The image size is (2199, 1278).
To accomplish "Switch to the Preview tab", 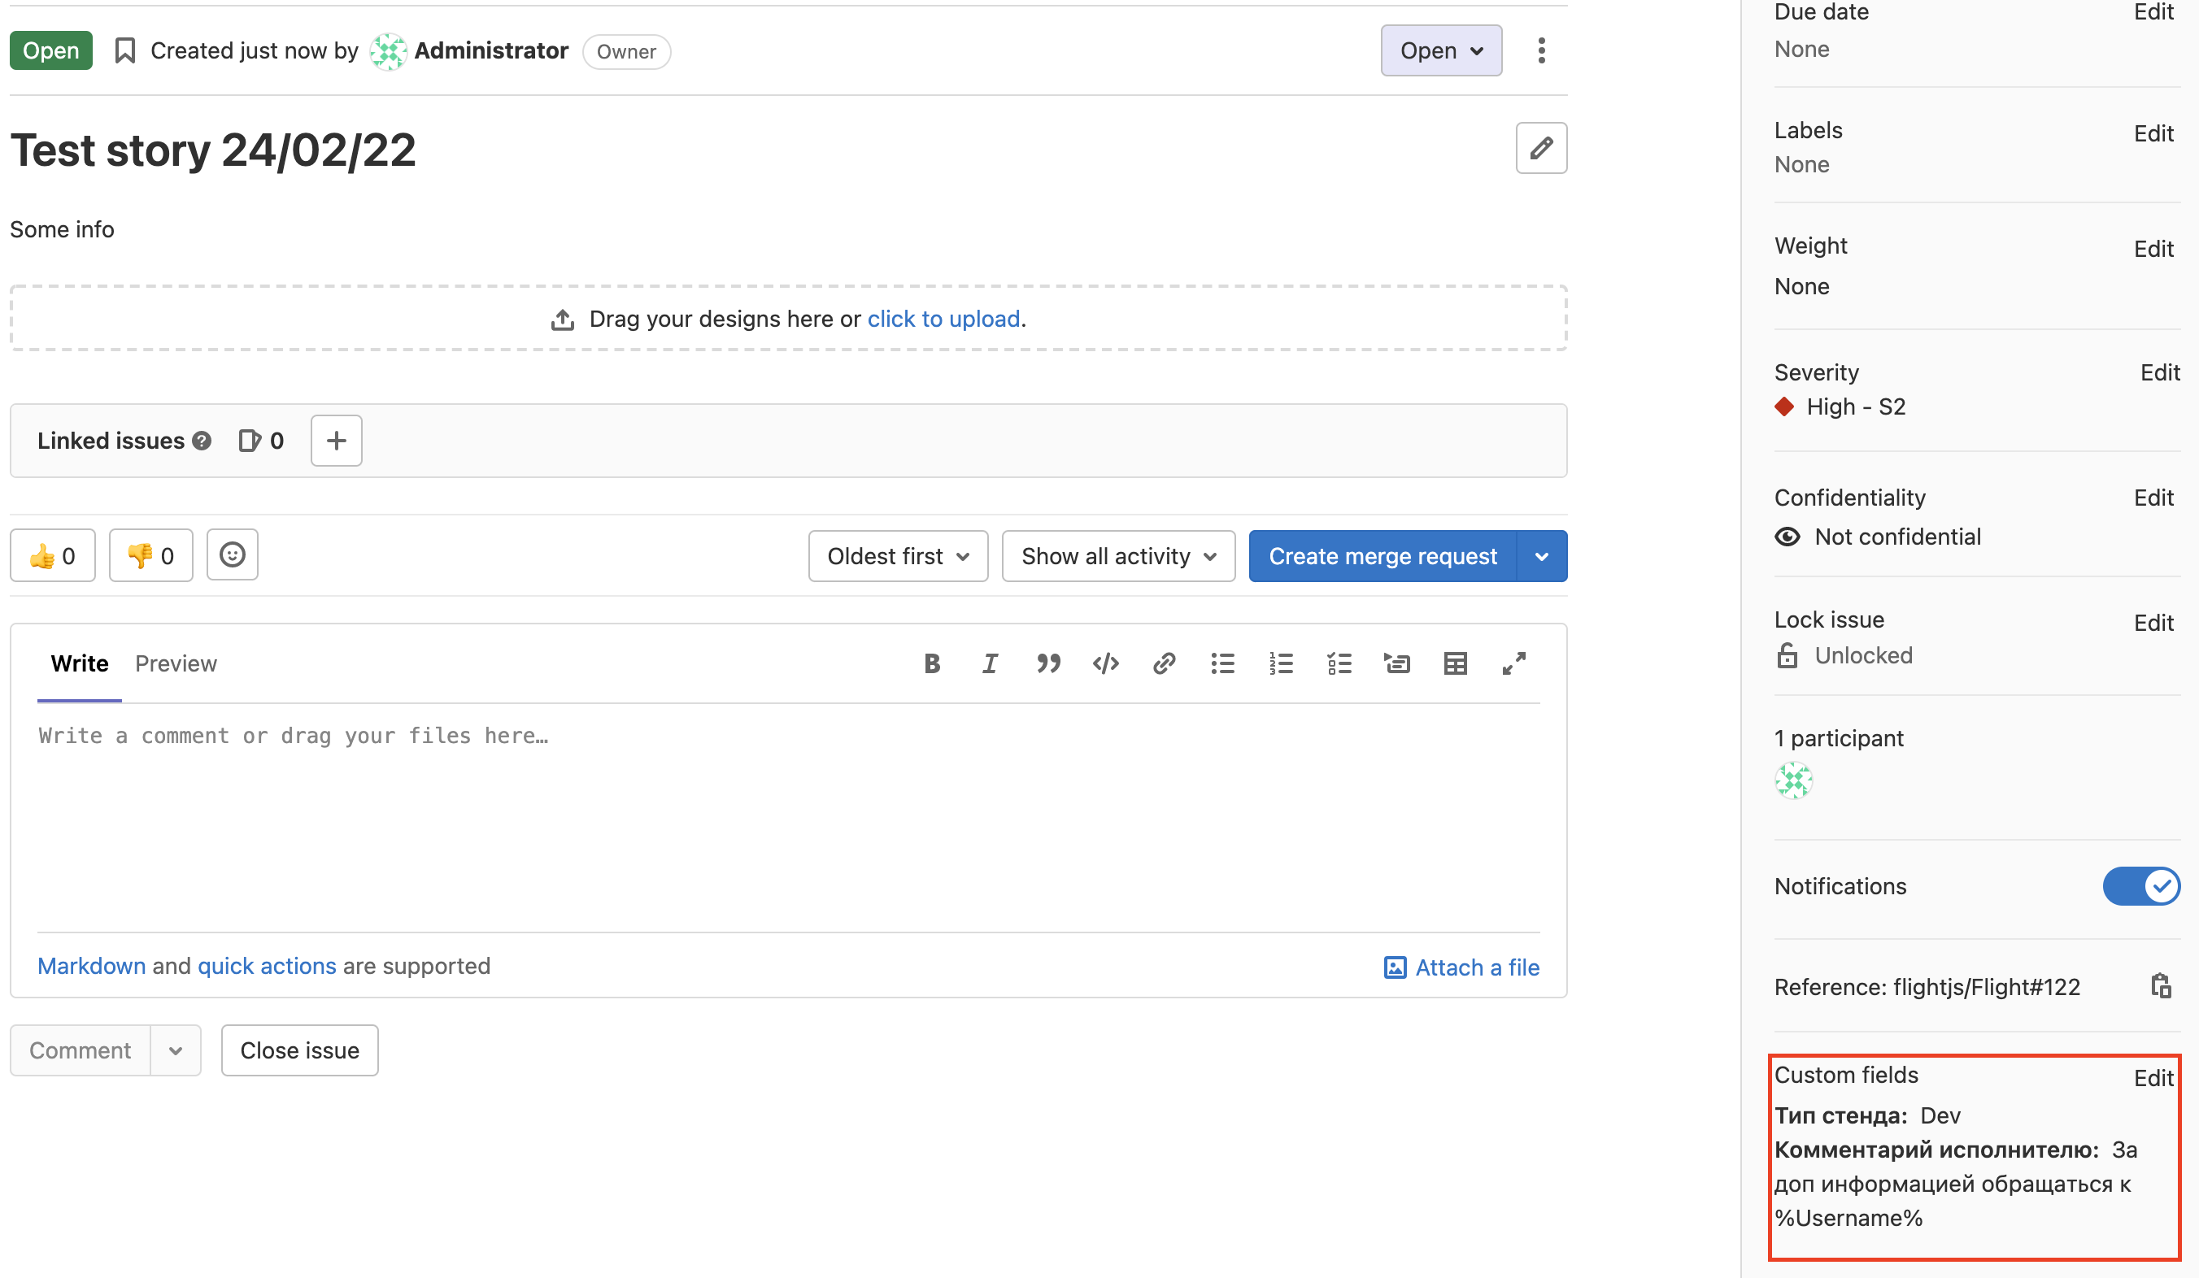I will (176, 664).
